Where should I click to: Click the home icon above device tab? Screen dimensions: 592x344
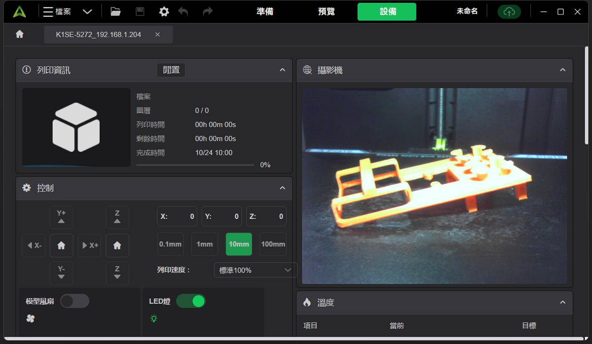pos(19,34)
